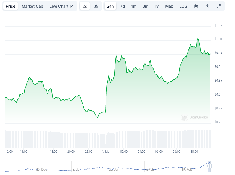Click the $0.7 price axis label
The width and height of the screenshot is (235, 175).
(x=217, y=122)
